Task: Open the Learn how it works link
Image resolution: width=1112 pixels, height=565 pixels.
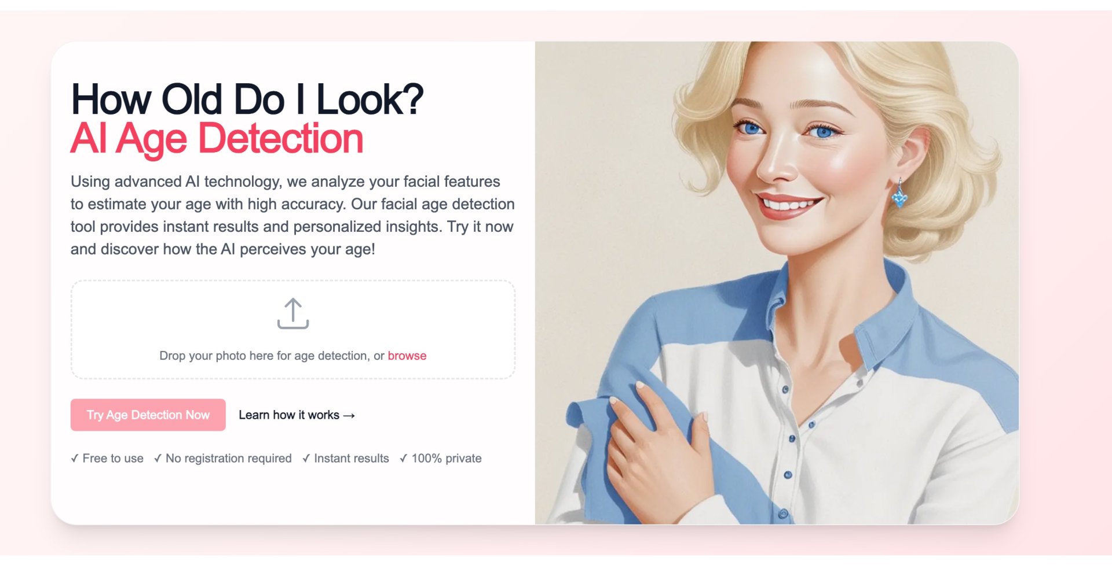Action: pos(297,415)
